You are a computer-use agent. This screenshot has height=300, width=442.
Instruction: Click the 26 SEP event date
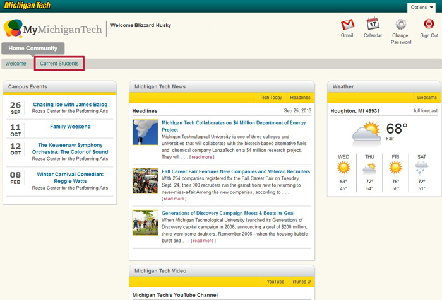click(x=16, y=108)
